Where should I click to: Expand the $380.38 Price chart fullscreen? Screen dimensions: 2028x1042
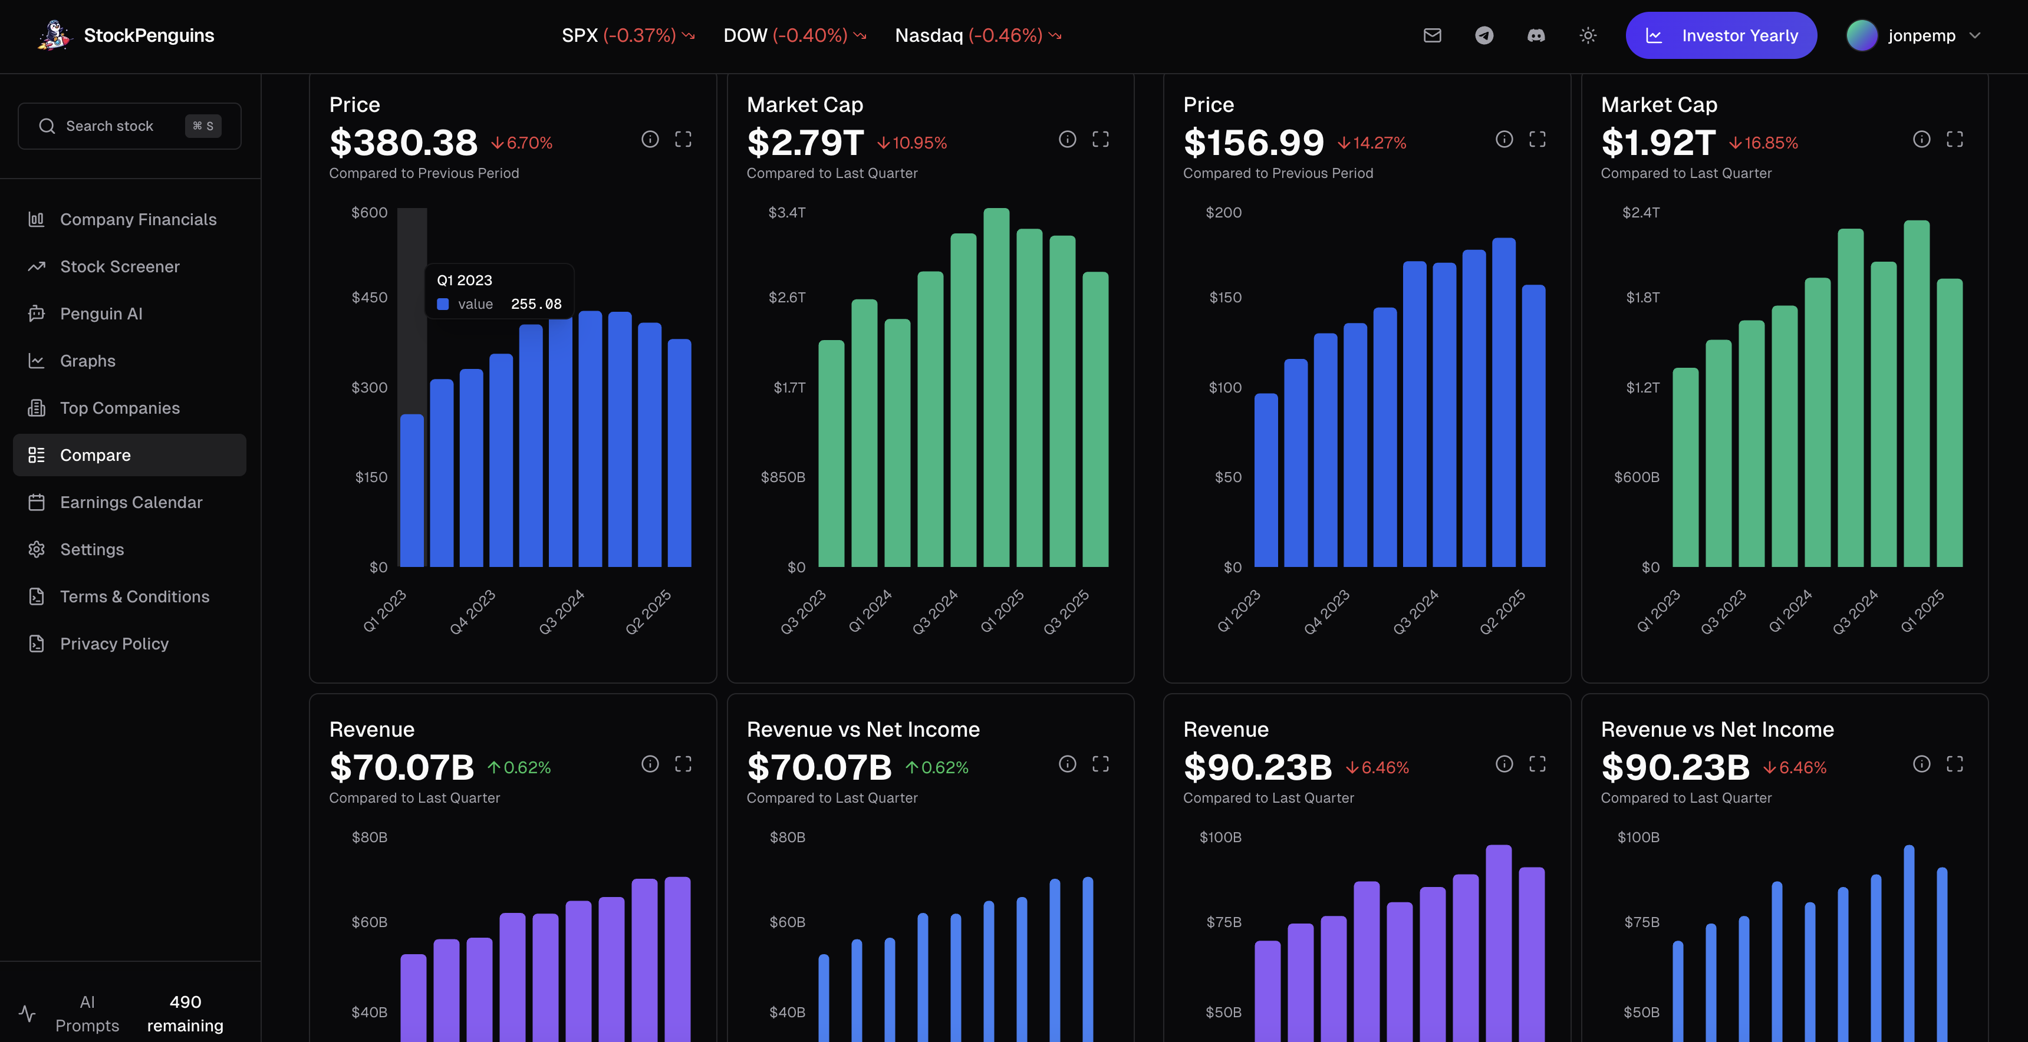click(x=683, y=139)
